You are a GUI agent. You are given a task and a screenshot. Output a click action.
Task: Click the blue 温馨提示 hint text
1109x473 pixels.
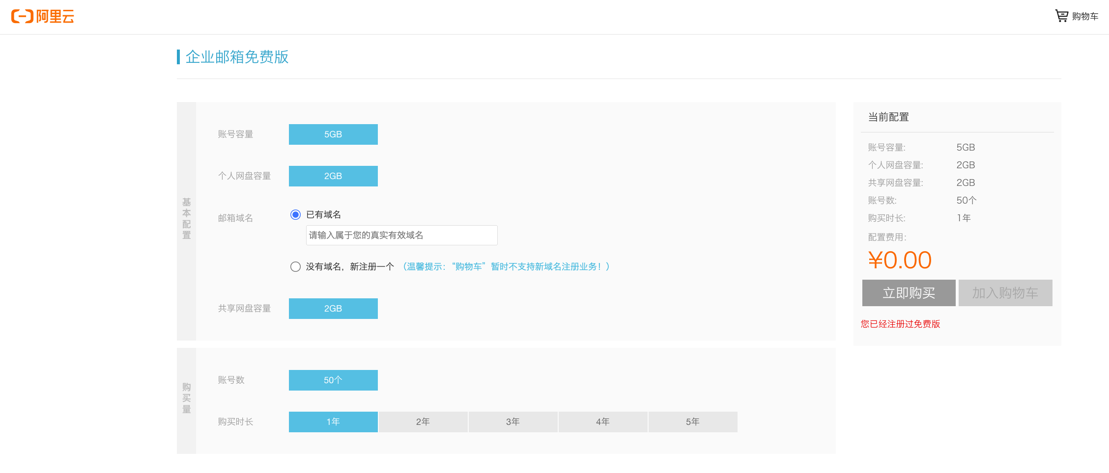click(507, 266)
